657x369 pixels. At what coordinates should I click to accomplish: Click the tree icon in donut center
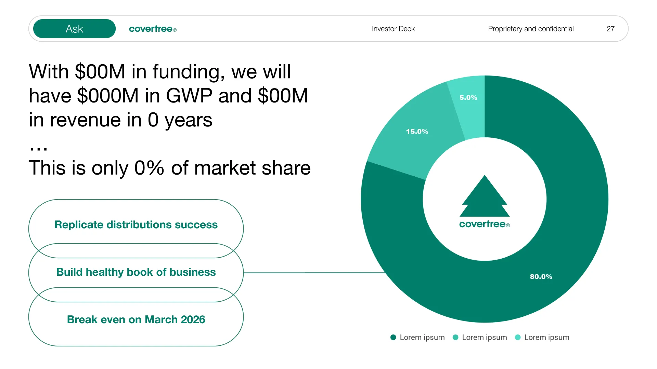tap(485, 196)
